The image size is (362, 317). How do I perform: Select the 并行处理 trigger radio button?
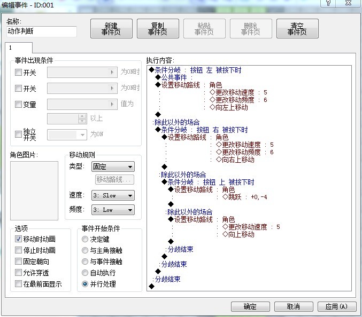[85, 284]
